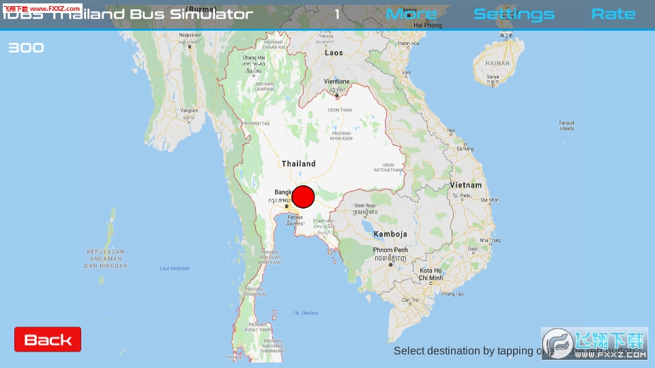Select Yangon city on the map
Screen dimensions: 655x368
click(189, 110)
